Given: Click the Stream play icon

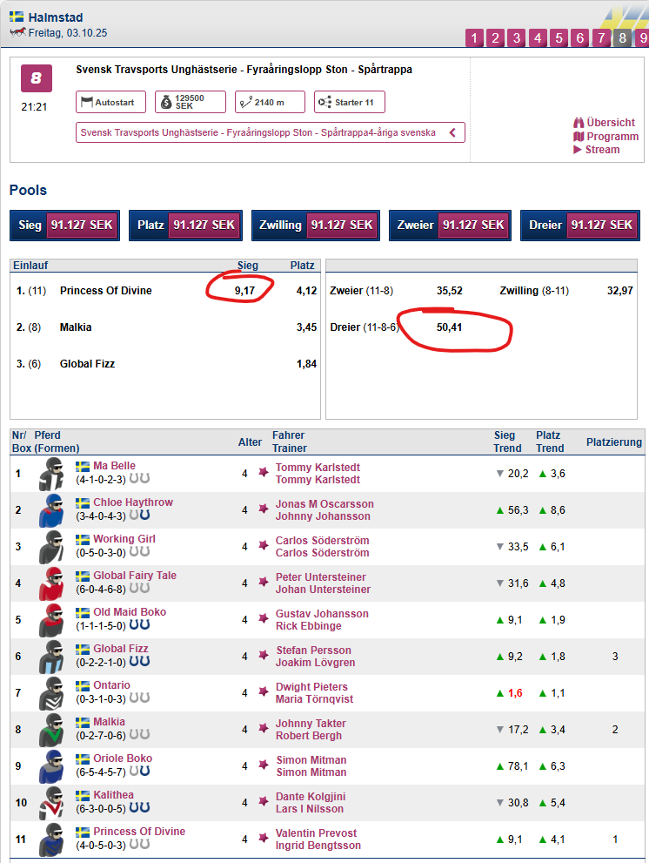Looking at the screenshot, I should 578,150.
